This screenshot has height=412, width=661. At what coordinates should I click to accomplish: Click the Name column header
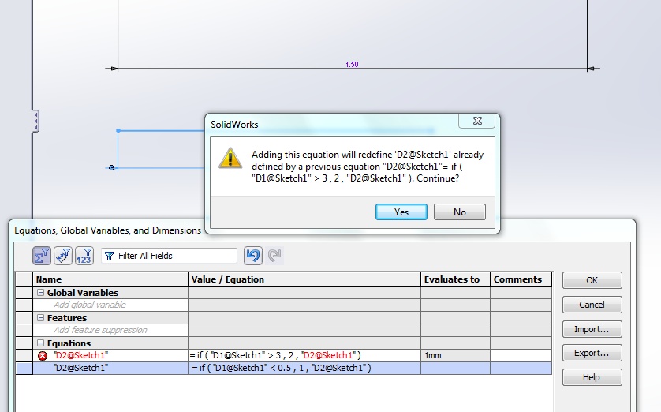(x=110, y=279)
